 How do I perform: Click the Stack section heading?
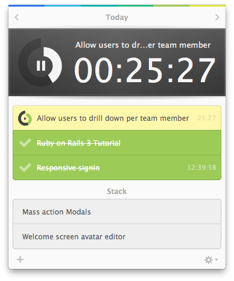117,192
